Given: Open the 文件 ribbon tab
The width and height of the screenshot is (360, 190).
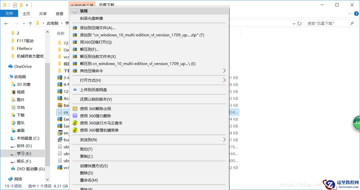Looking at the screenshot, I should point(9,14).
